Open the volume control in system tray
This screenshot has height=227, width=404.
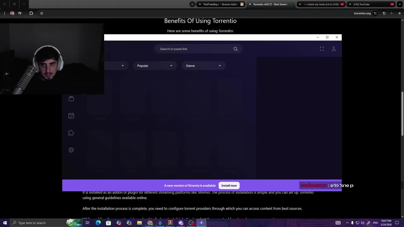362,223
